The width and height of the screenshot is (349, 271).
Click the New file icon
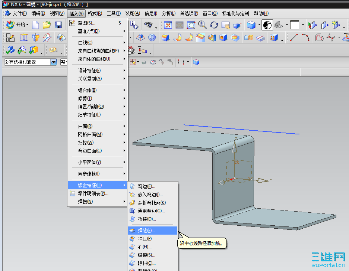(35, 25)
